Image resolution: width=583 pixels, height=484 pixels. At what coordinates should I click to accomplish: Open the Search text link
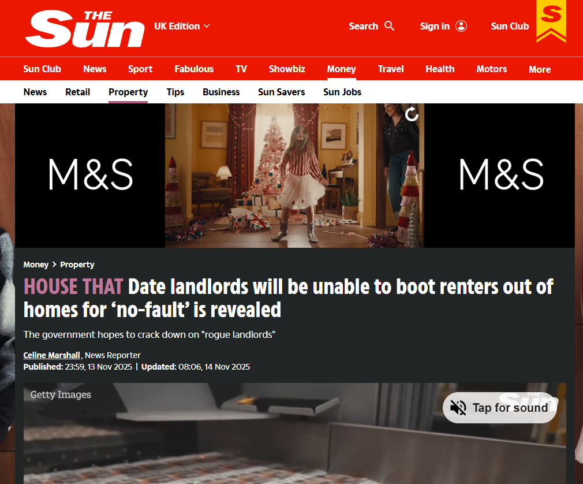(x=363, y=26)
